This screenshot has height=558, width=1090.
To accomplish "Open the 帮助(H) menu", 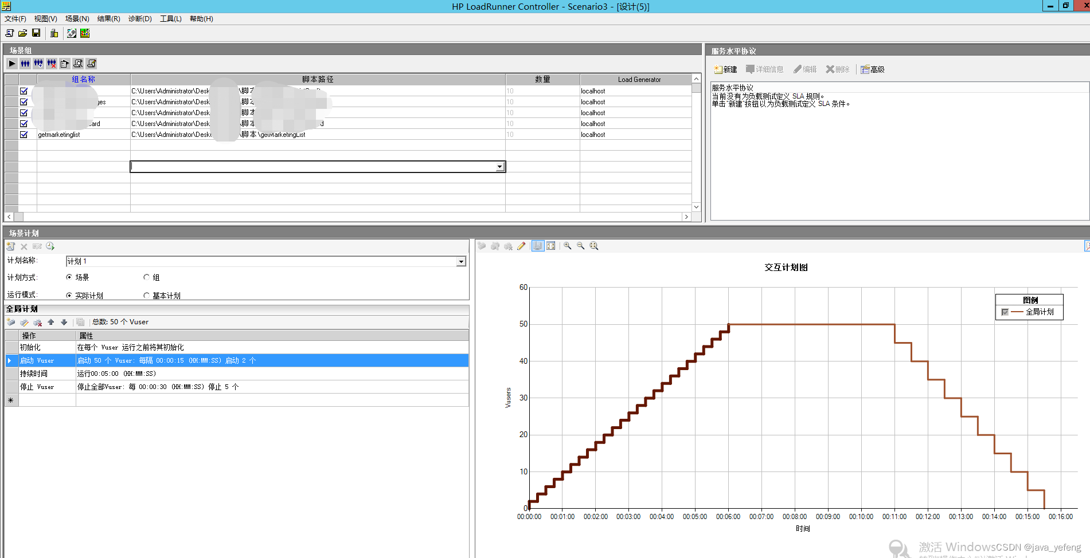I will 201,19.
